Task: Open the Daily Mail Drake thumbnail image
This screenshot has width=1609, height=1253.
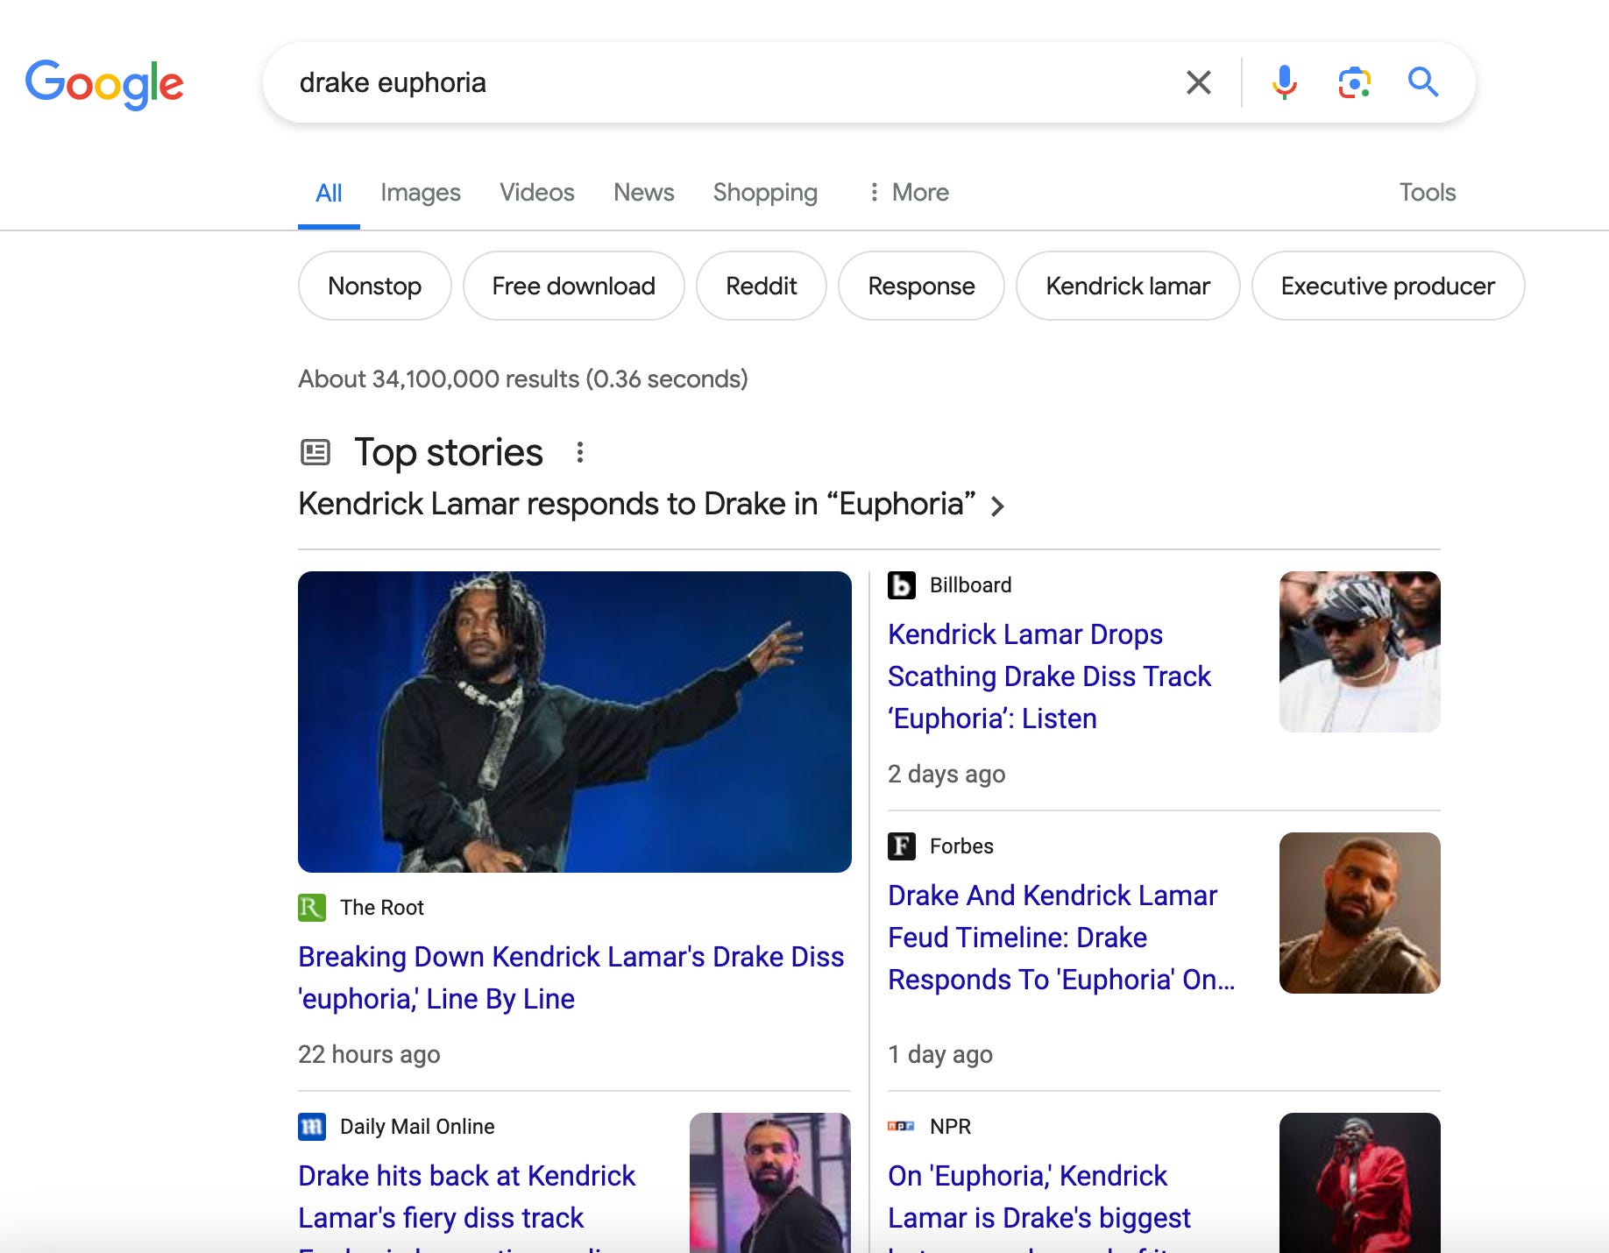Action: click(x=770, y=1183)
